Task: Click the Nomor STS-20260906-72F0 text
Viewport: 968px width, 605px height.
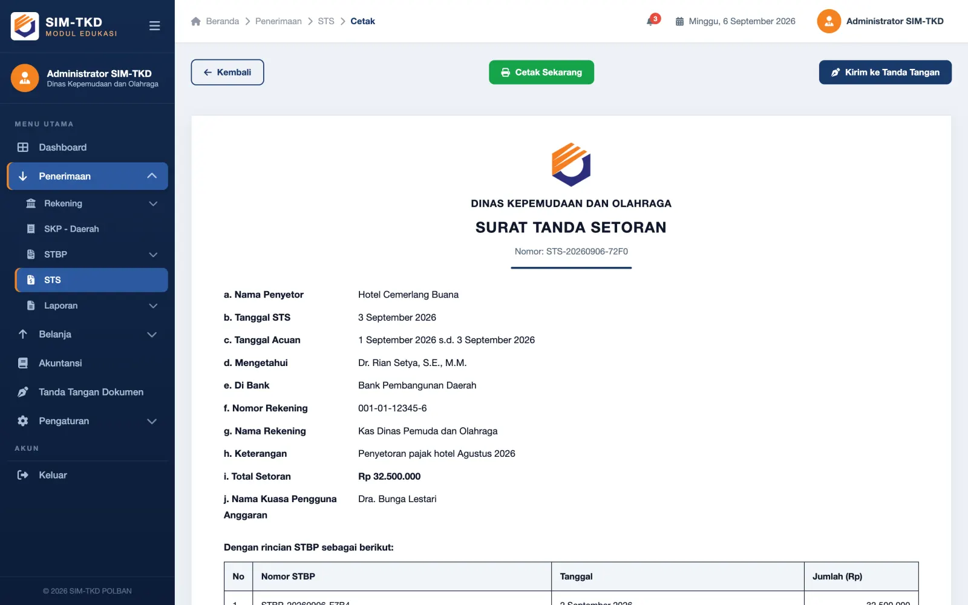Action: pos(571,251)
